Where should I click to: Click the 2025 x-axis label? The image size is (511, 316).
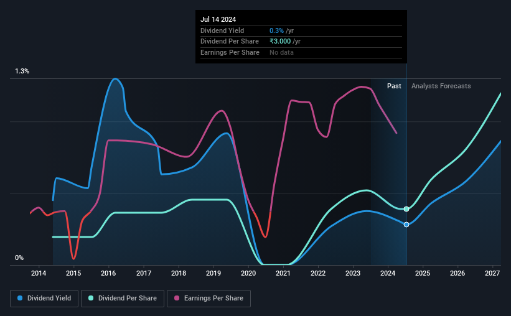coord(423,273)
